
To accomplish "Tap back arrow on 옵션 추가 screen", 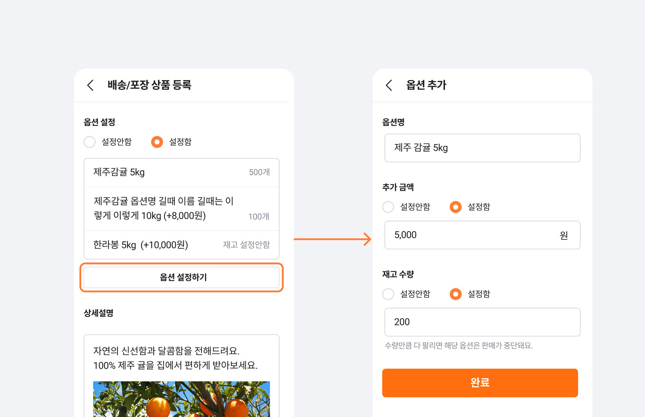I will click(389, 85).
